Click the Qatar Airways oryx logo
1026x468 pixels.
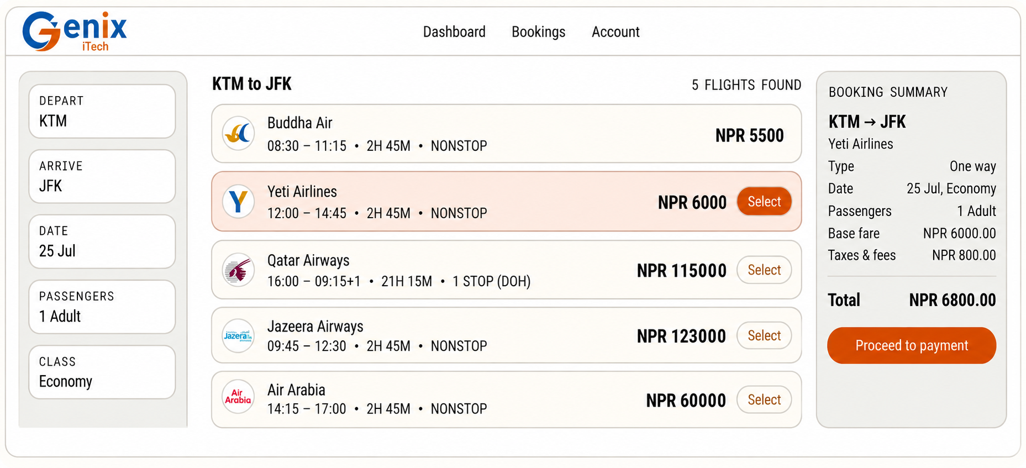click(238, 270)
